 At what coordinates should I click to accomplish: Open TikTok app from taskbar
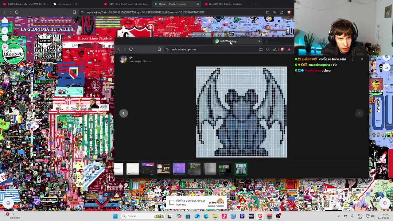(x=224, y=216)
